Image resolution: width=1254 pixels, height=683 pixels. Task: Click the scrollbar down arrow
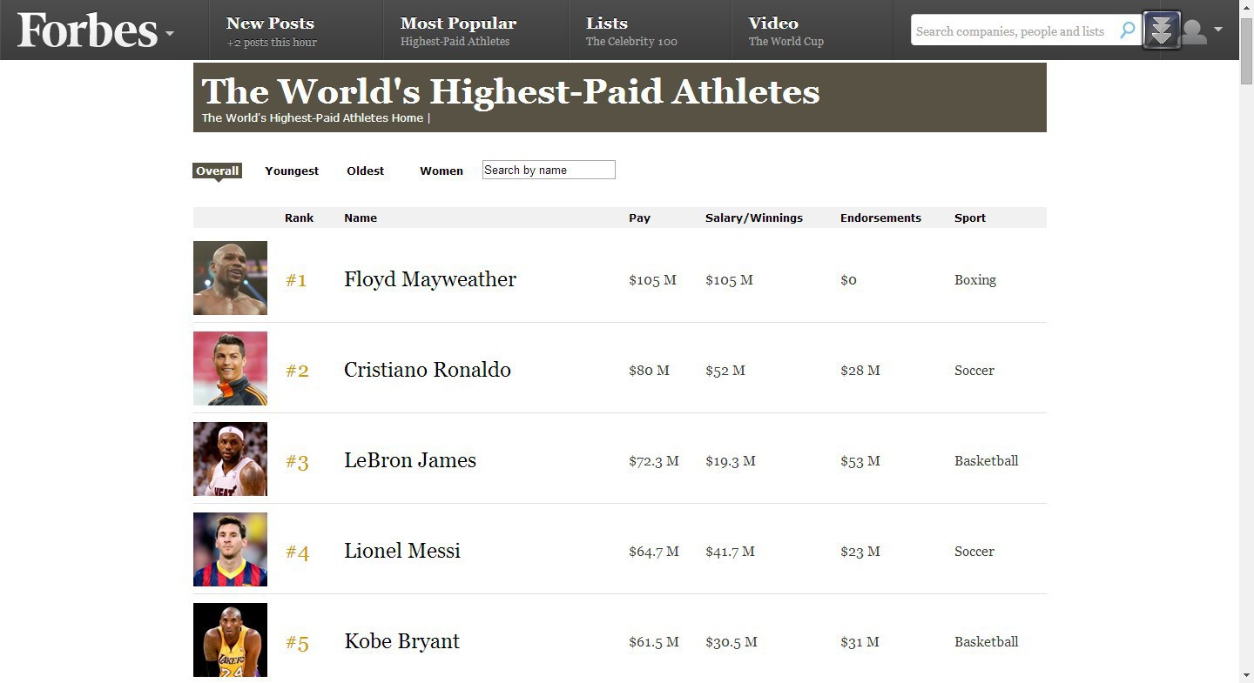pos(1246,675)
